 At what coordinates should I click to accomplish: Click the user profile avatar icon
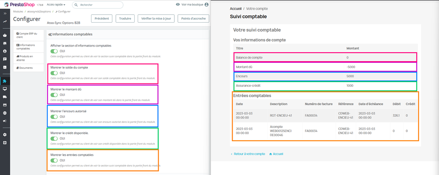pyautogui.click(x=206, y=5)
